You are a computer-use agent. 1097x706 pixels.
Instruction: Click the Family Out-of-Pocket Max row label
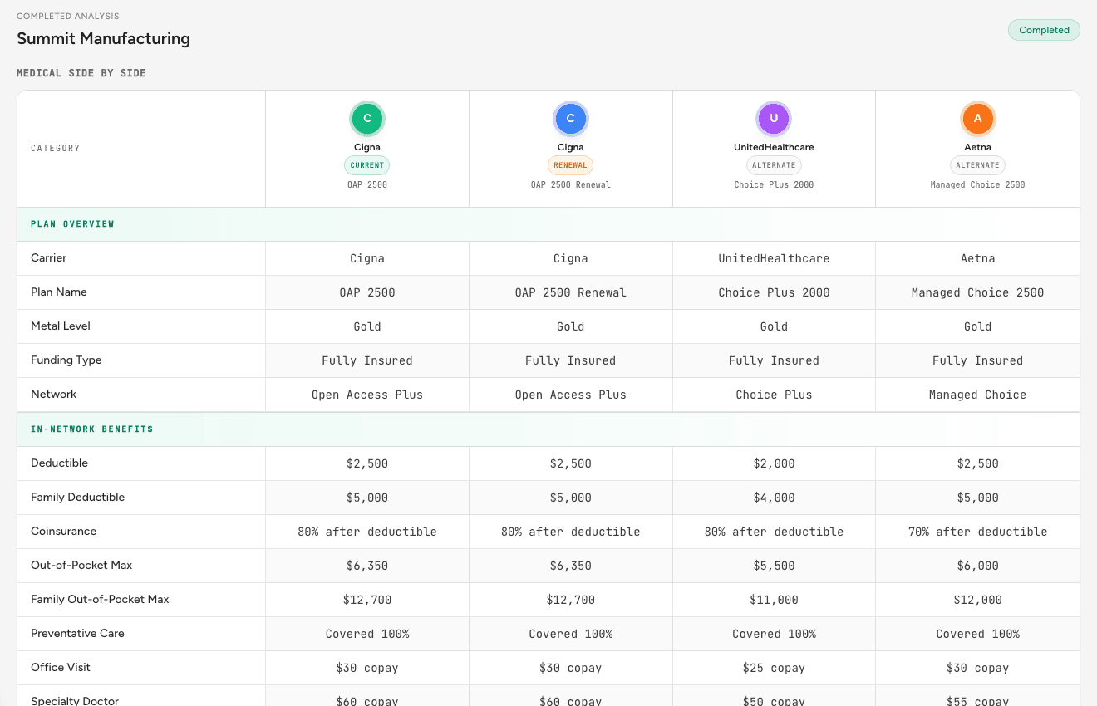[100, 600]
